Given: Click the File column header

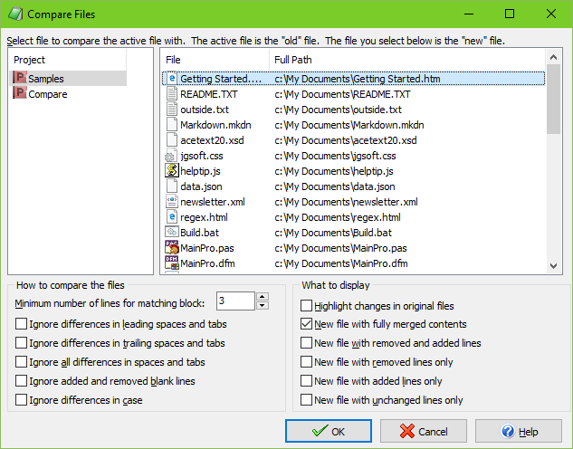Looking at the screenshot, I should pyautogui.click(x=215, y=60).
